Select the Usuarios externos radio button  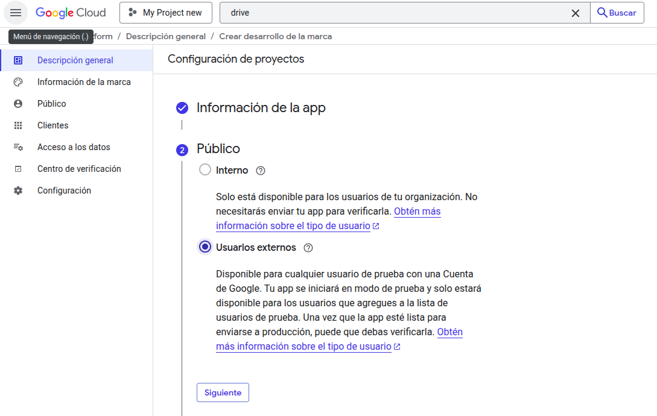(205, 247)
